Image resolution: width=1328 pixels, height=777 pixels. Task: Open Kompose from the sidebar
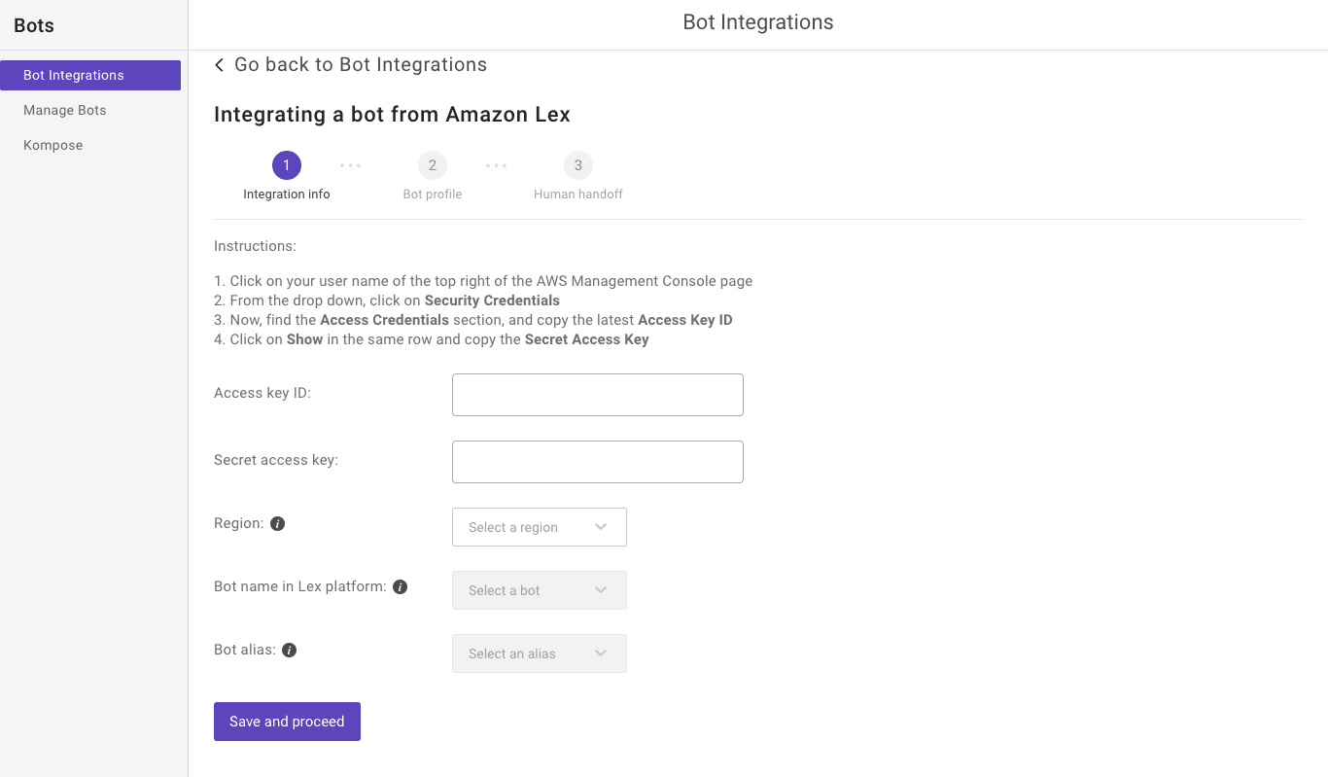[x=52, y=144]
